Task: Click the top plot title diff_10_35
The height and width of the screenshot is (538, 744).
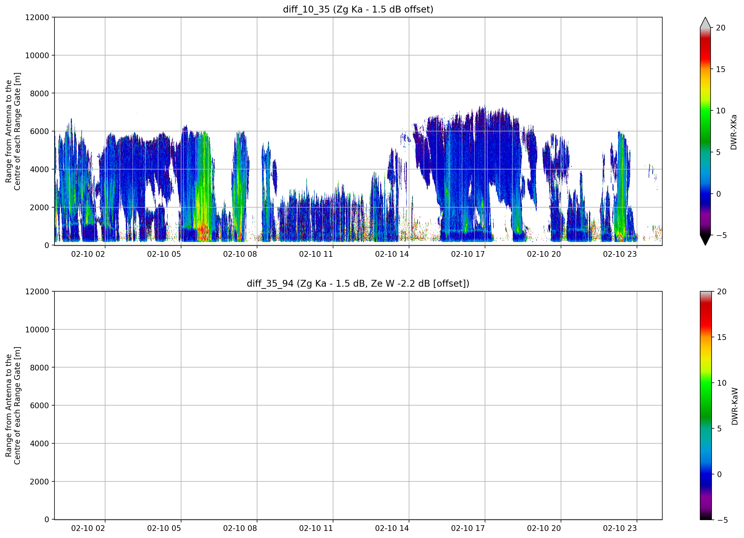Action: (x=358, y=9)
